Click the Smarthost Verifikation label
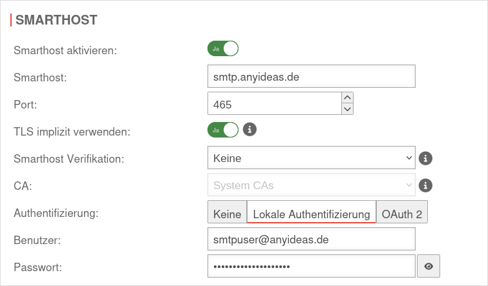This screenshot has height=286, width=488. tap(69, 158)
